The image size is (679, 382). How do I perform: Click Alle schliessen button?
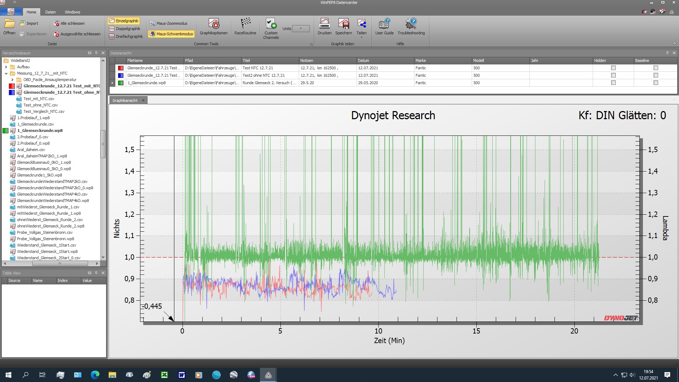click(69, 23)
